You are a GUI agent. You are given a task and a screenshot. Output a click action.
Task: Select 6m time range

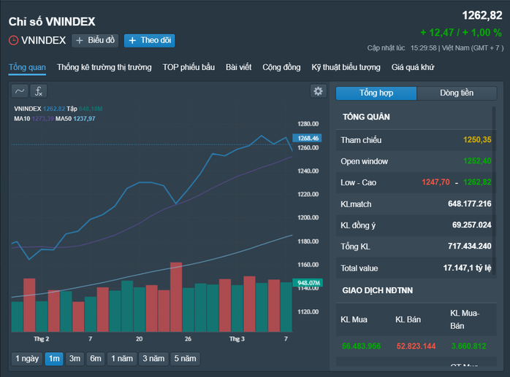[x=96, y=359]
